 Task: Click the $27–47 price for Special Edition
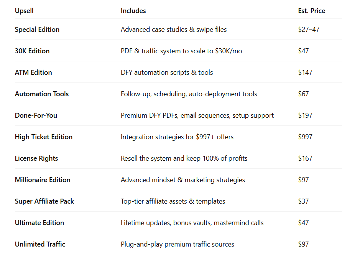point(309,30)
